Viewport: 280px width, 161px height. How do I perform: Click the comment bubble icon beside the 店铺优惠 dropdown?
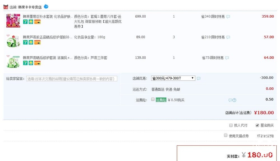point(199,78)
